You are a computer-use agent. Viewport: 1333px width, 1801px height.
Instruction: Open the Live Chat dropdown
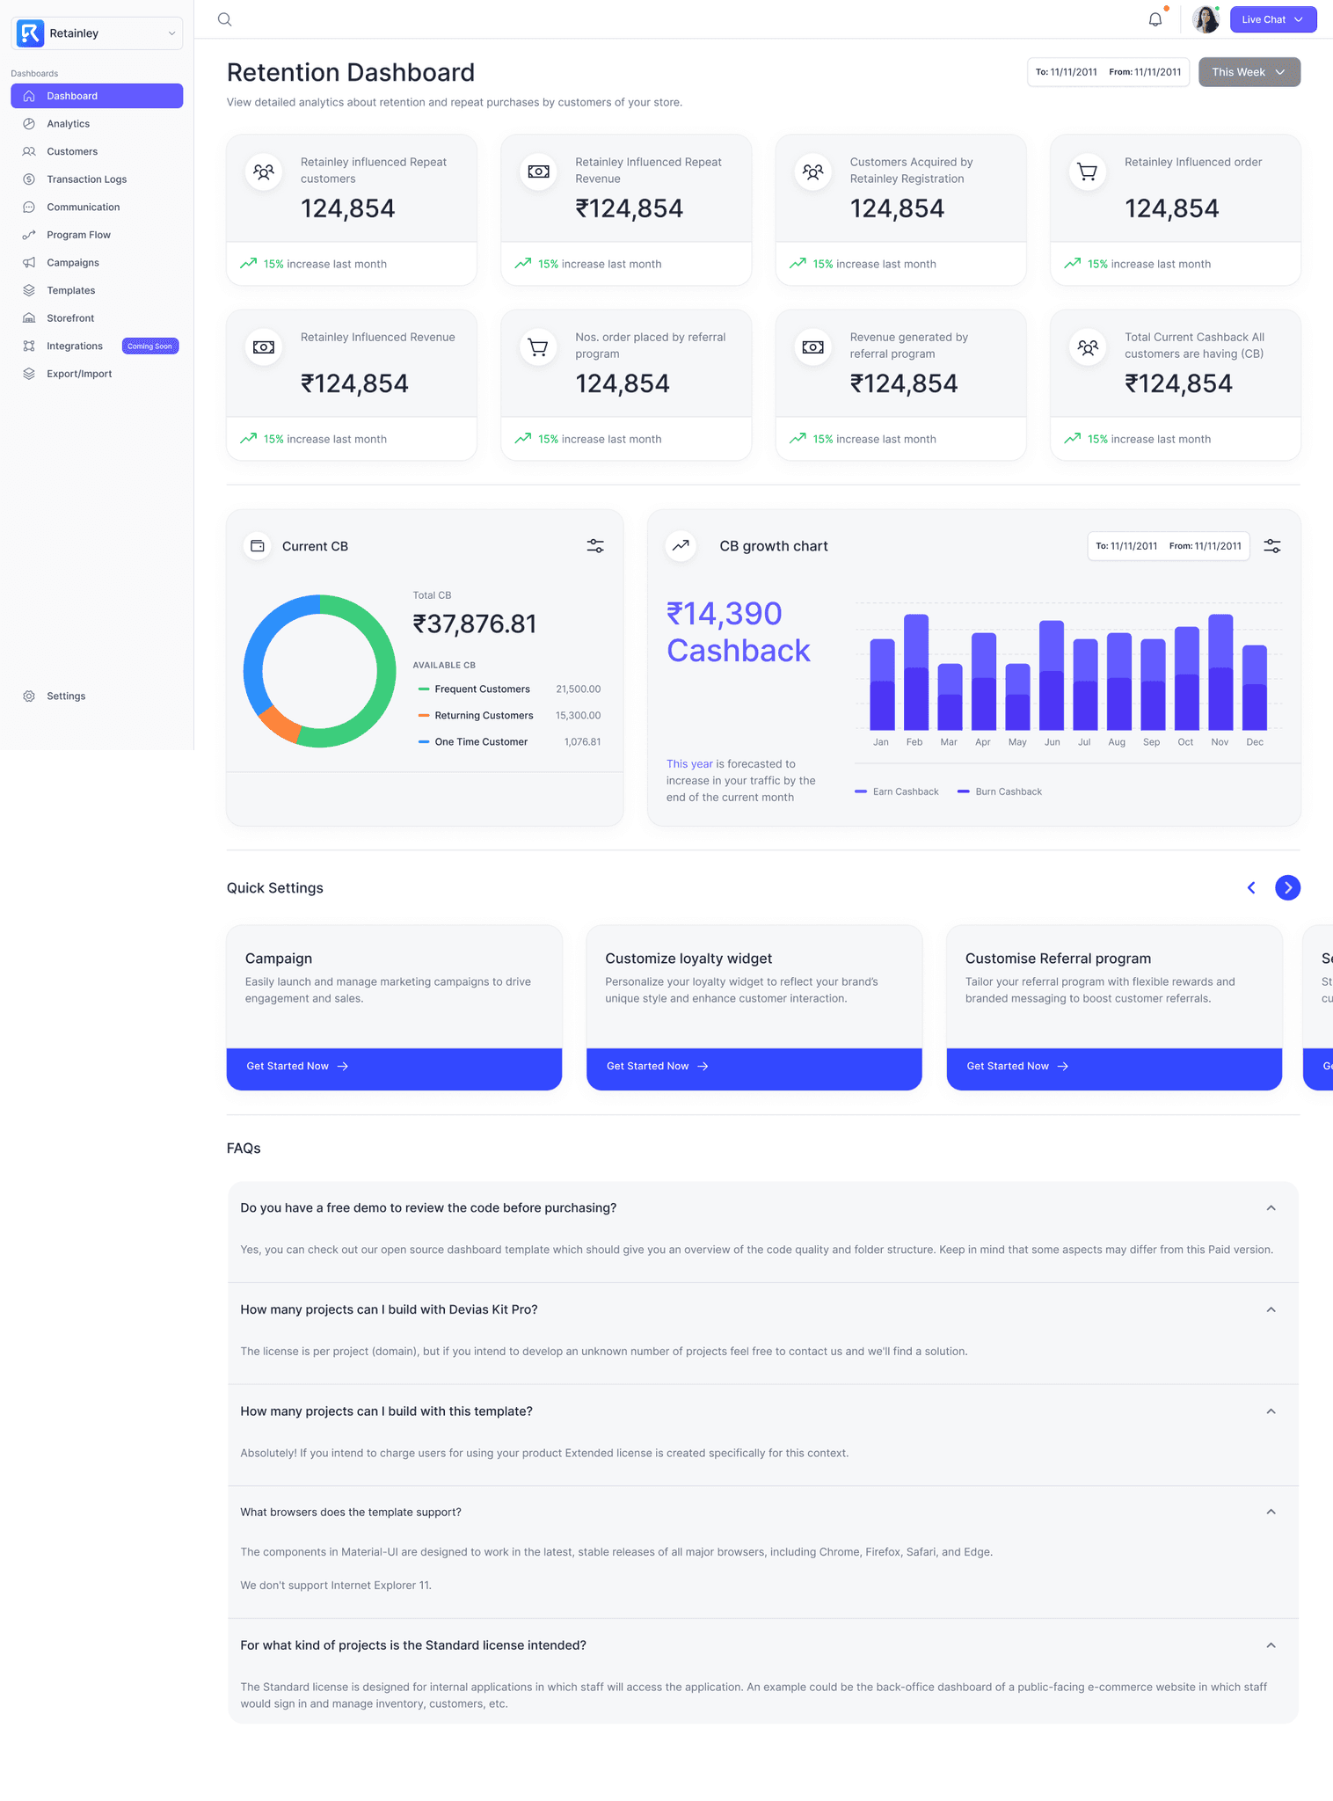[1272, 19]
